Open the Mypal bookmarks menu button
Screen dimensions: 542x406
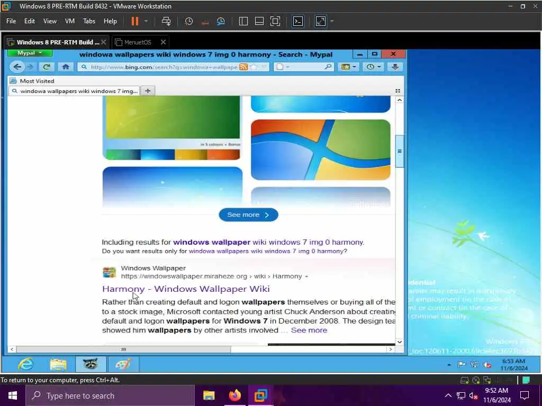pyautogui.click(x=348, y=67)
